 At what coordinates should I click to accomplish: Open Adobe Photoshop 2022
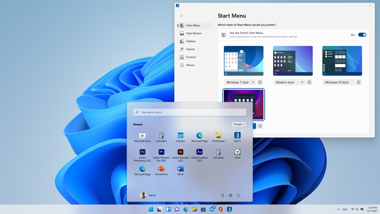[142, 155]
